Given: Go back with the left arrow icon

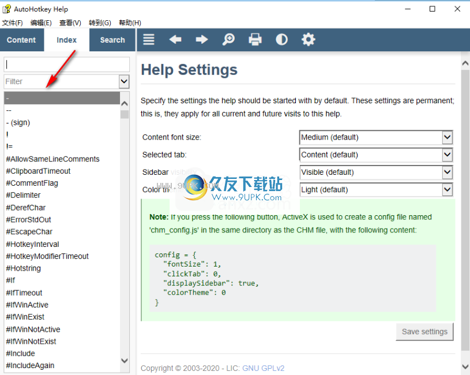Looking at the screenshot, I should pos(175,40).
